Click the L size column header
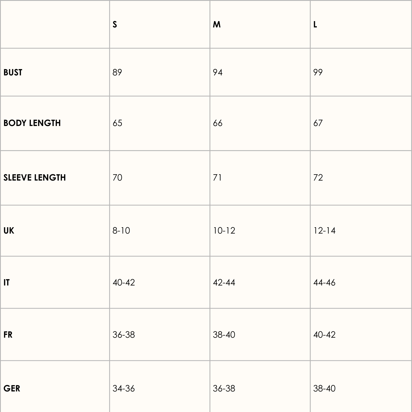The height and width of the screenshot is (412, 412). pyautogui.click(x=315, y=25)
